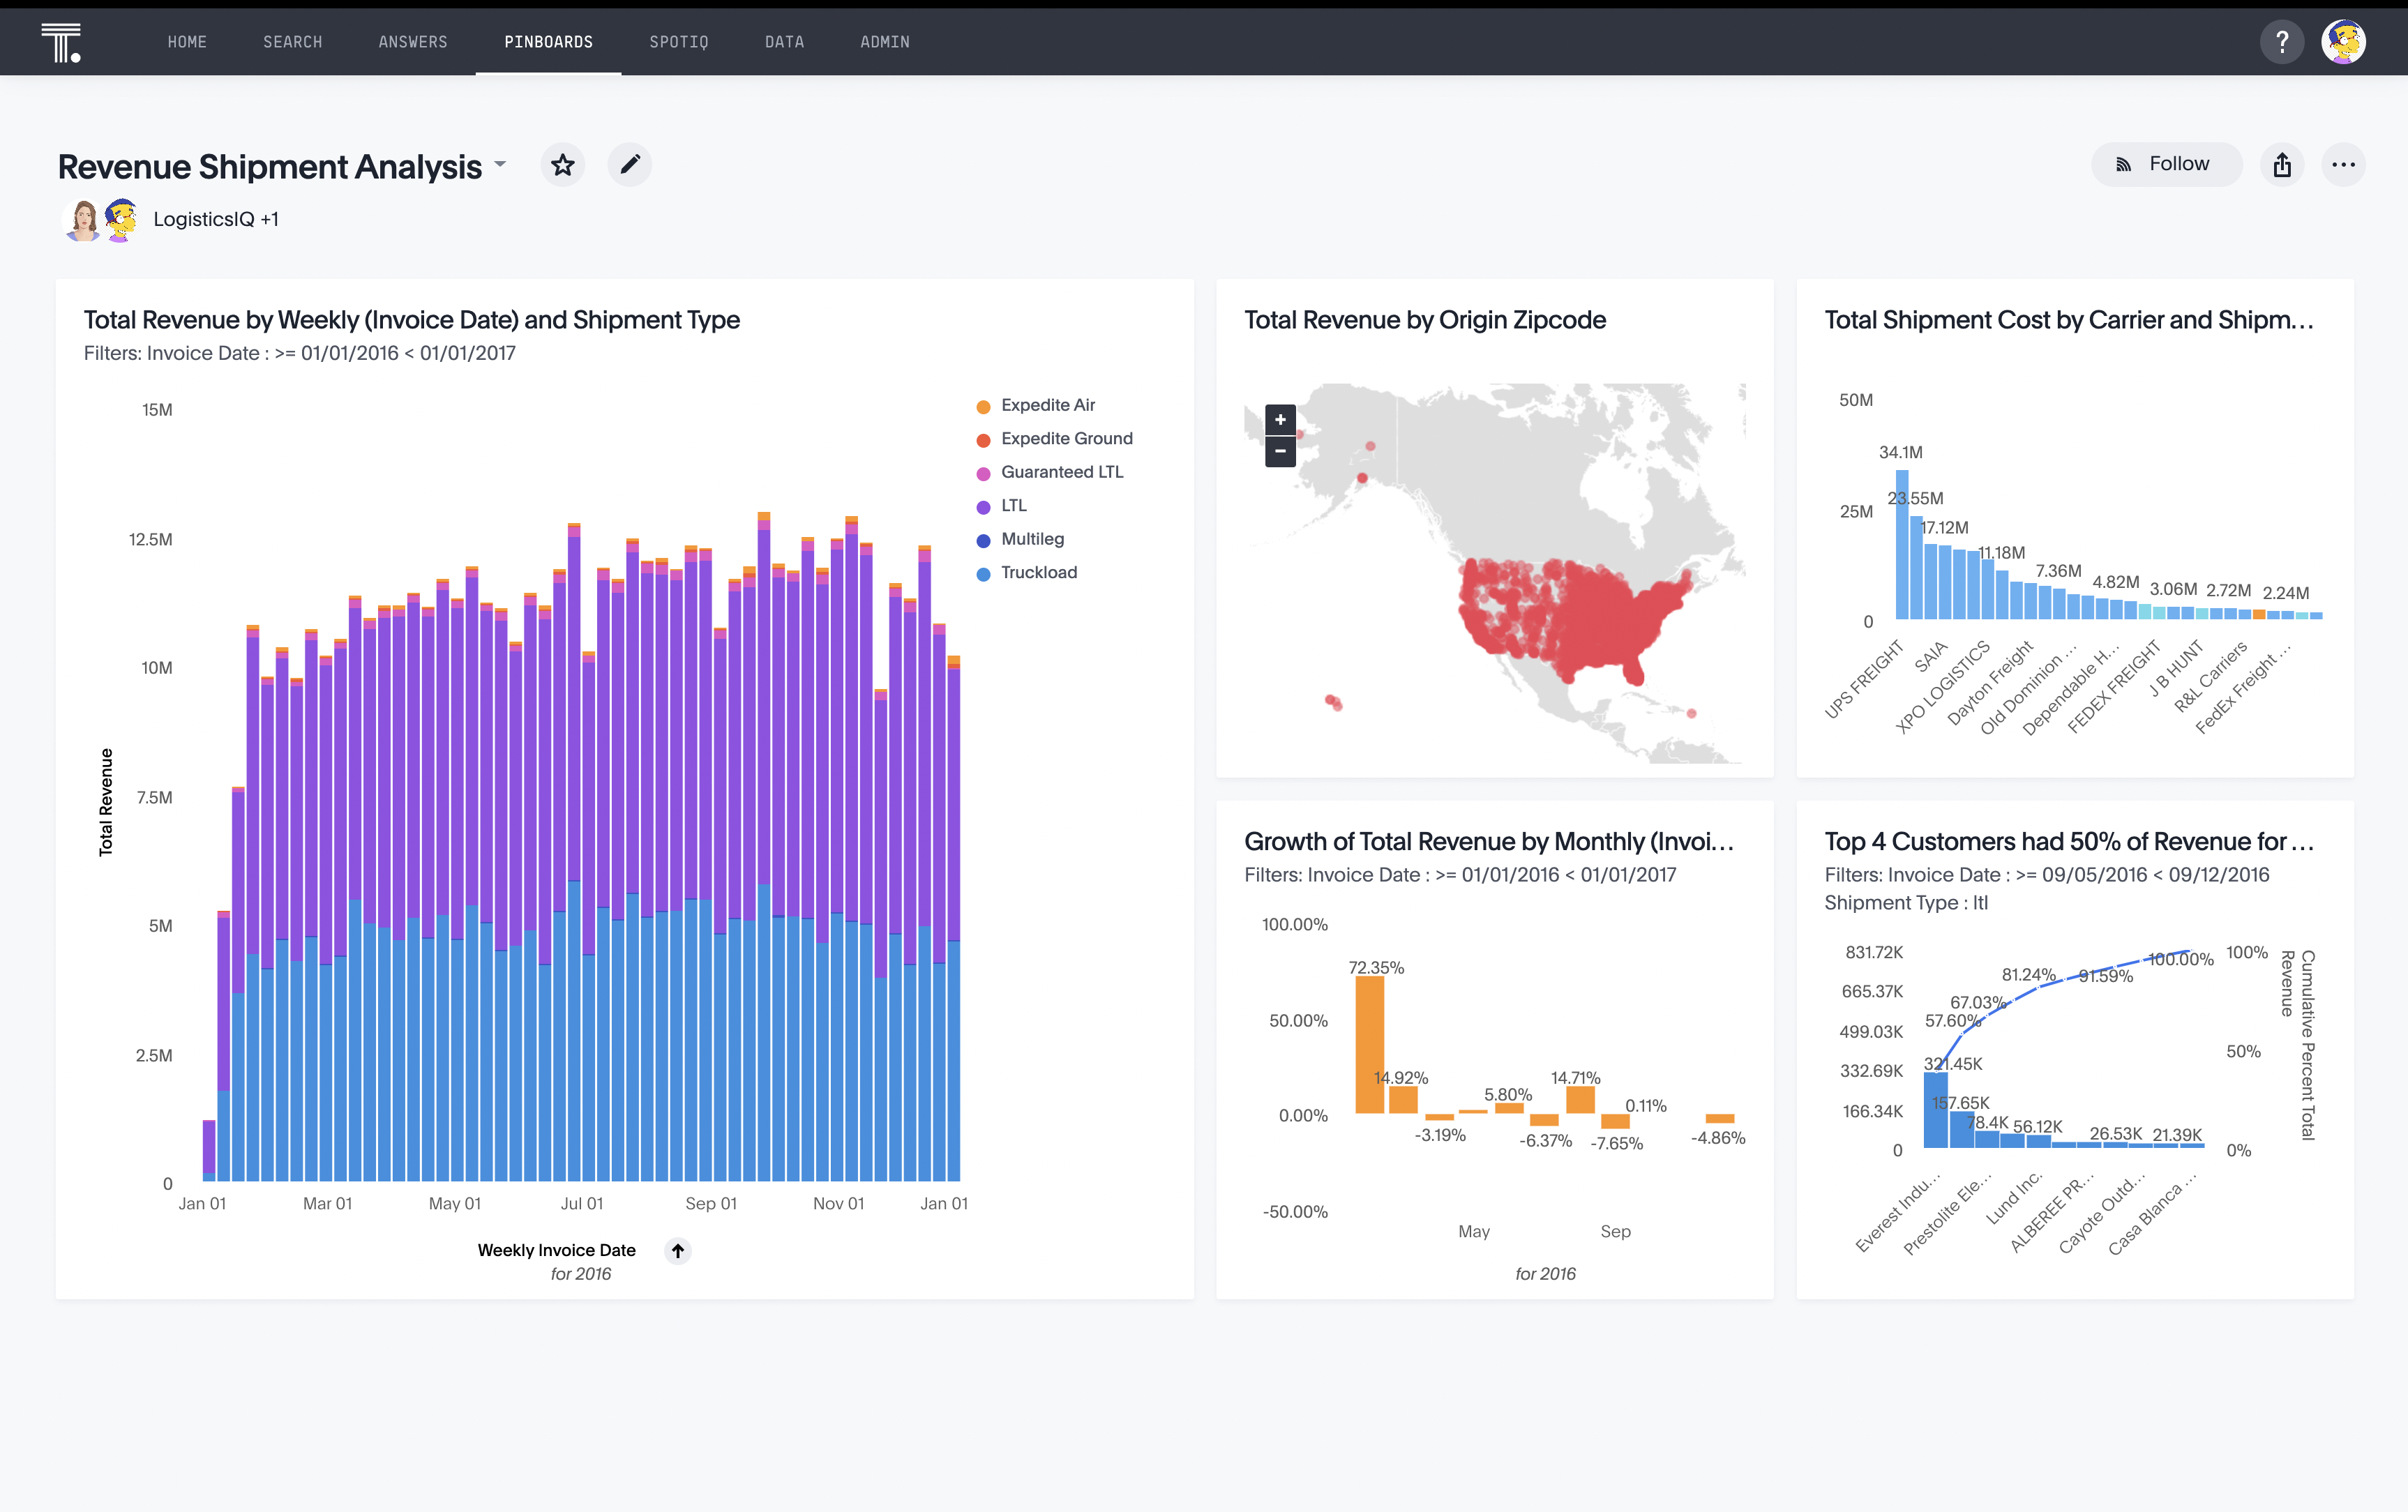Click the female author avatar
Image resolution: width=2408 pixels, height=1512 pixels.
point(84,219)
